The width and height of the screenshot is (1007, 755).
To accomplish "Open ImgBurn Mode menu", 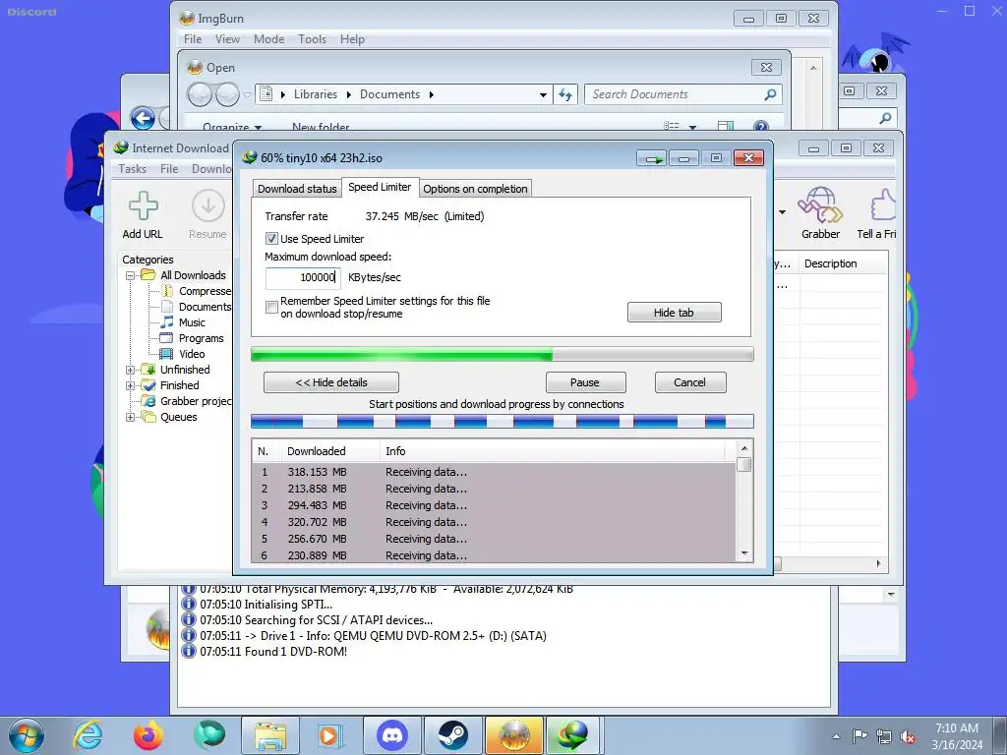I will [269, 39].
